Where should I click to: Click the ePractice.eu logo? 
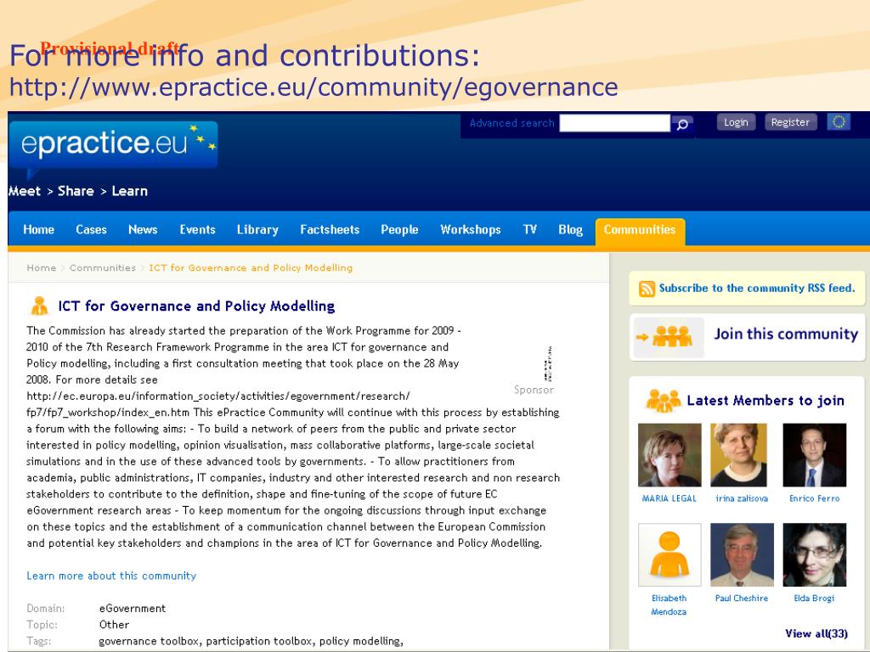[x=113, y=144]
